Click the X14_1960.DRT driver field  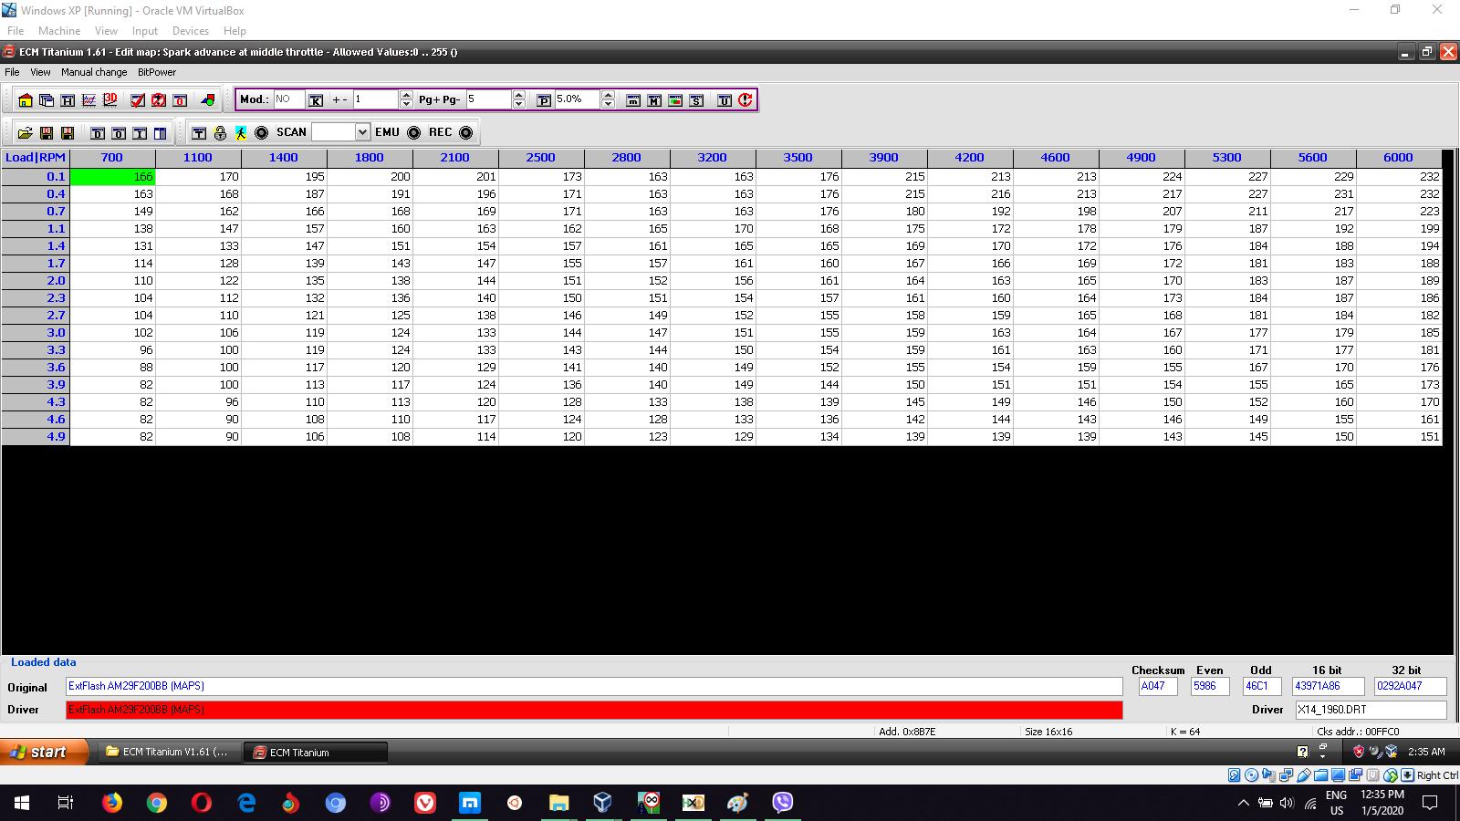1371,710
